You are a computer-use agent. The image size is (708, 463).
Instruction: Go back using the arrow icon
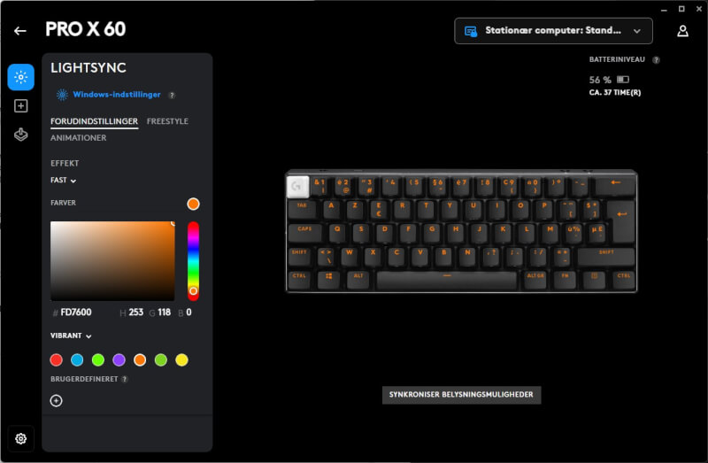click(19, 31)
